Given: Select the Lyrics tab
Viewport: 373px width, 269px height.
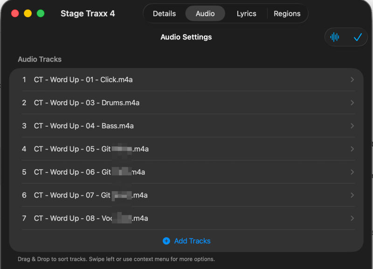Looking at the screenshot, I should 246,14.
